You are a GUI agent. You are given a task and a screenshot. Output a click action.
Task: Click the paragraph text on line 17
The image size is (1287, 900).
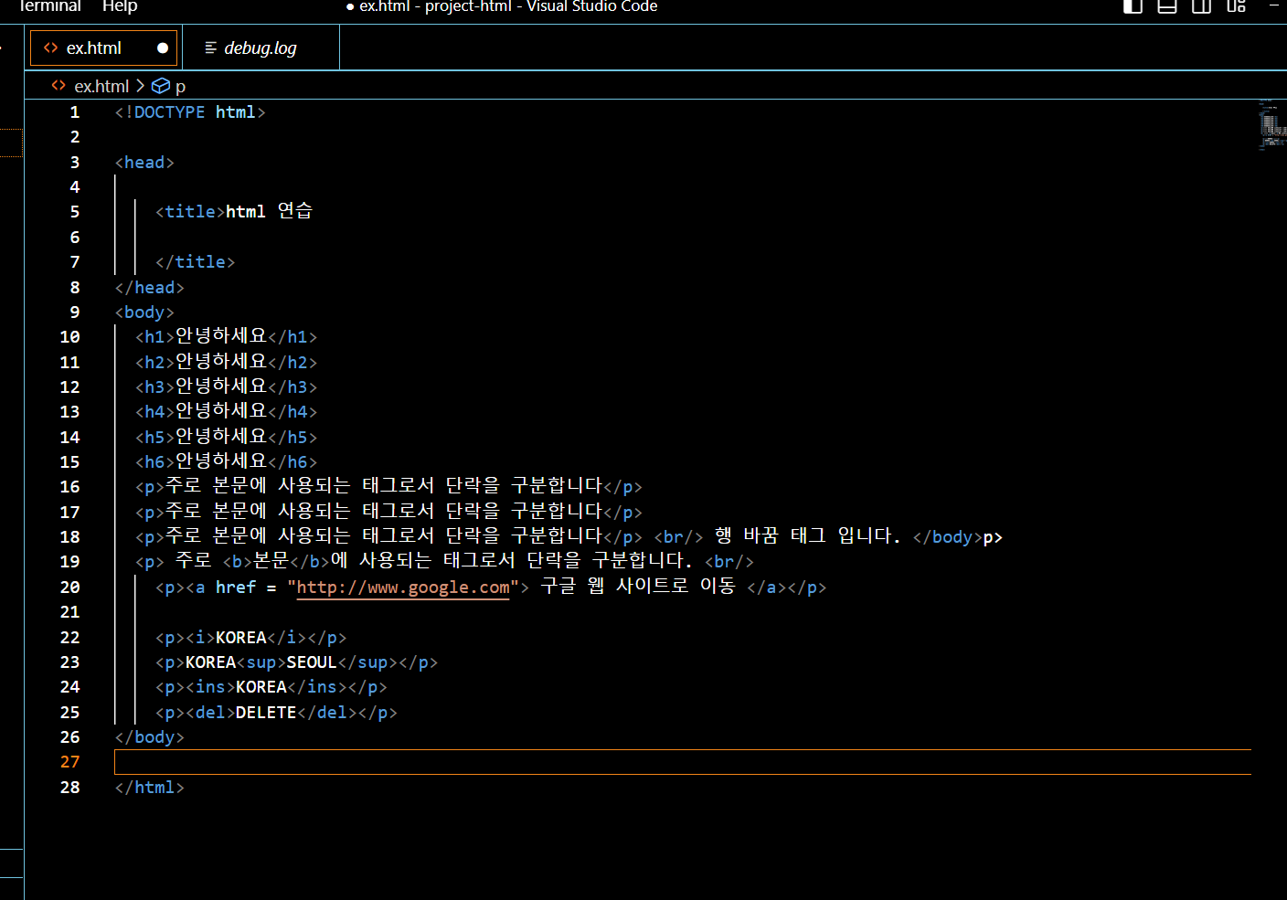tap(384, 512)
